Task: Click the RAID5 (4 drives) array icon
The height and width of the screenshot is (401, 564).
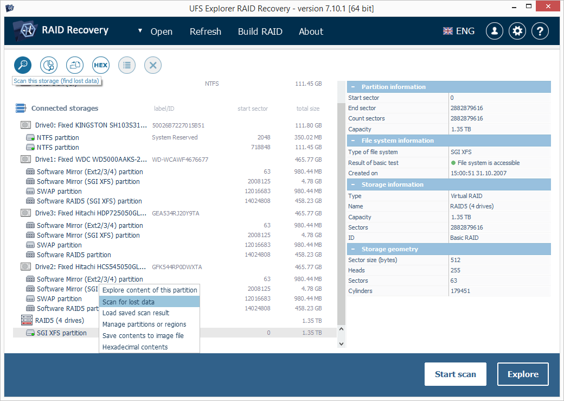Action: click(x=27, y=320)
